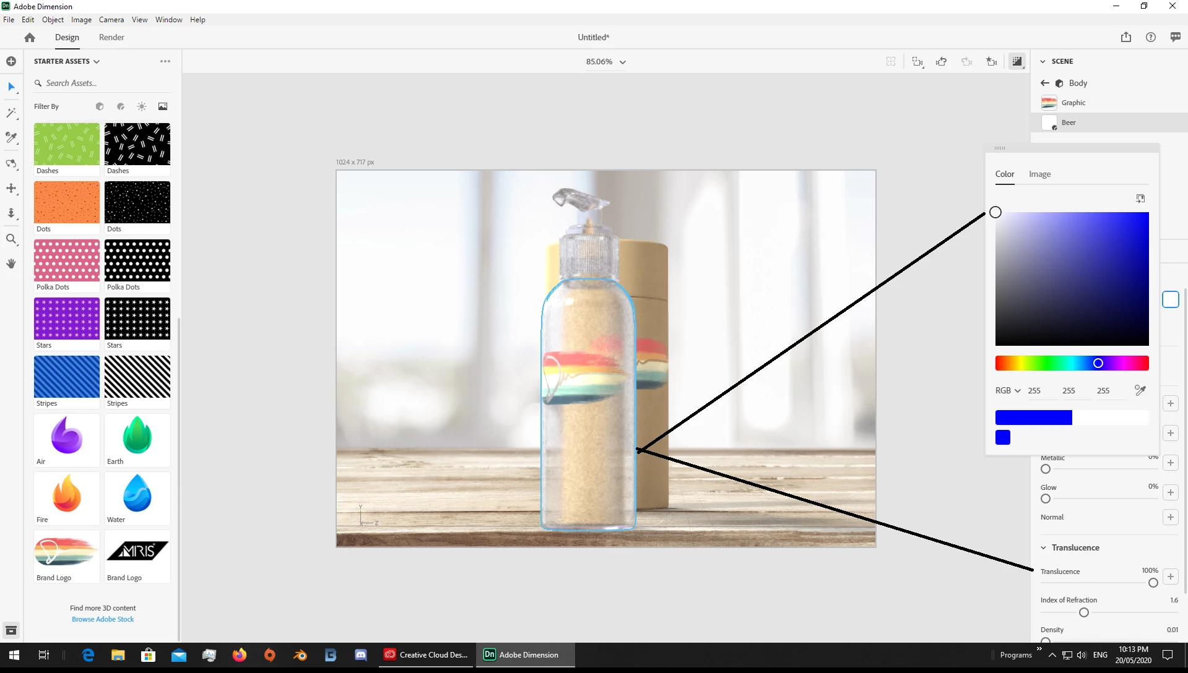Open the 85.06% zoom dropdown
Image resolution: width=1188 pixels, height=673 pixels.
(x=606, y=62)
